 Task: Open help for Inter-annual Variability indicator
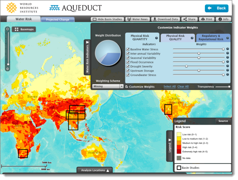point(228,53)
